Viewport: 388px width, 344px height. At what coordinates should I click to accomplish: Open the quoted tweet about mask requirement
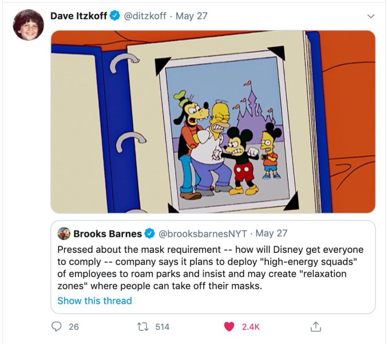[213, 268]
